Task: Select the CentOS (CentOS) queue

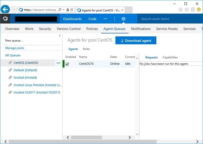Action: coord(26,63)
